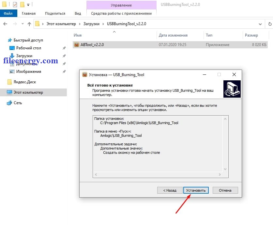
Task: Open Сеть in the navigation pane
Action: 18,103
